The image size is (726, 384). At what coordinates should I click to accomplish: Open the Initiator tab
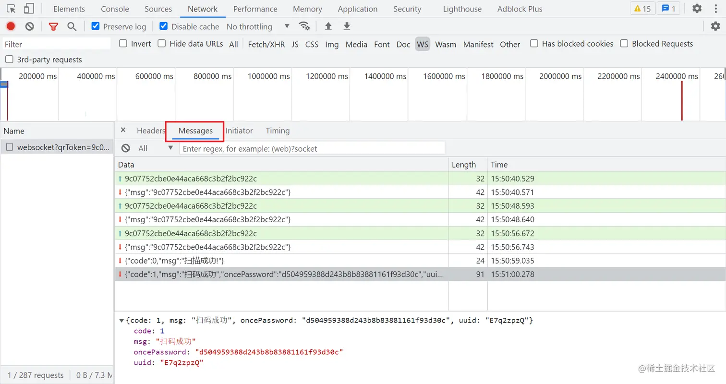239,131
